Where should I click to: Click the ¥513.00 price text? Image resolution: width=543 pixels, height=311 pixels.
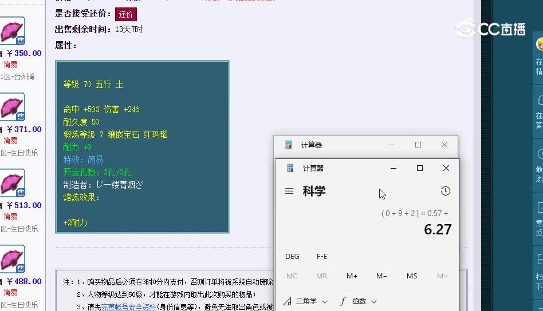coord(24,205)
